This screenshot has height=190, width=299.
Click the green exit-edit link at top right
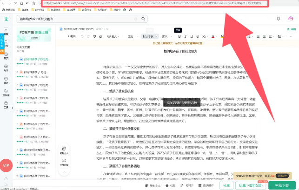(x=291, y=29)
